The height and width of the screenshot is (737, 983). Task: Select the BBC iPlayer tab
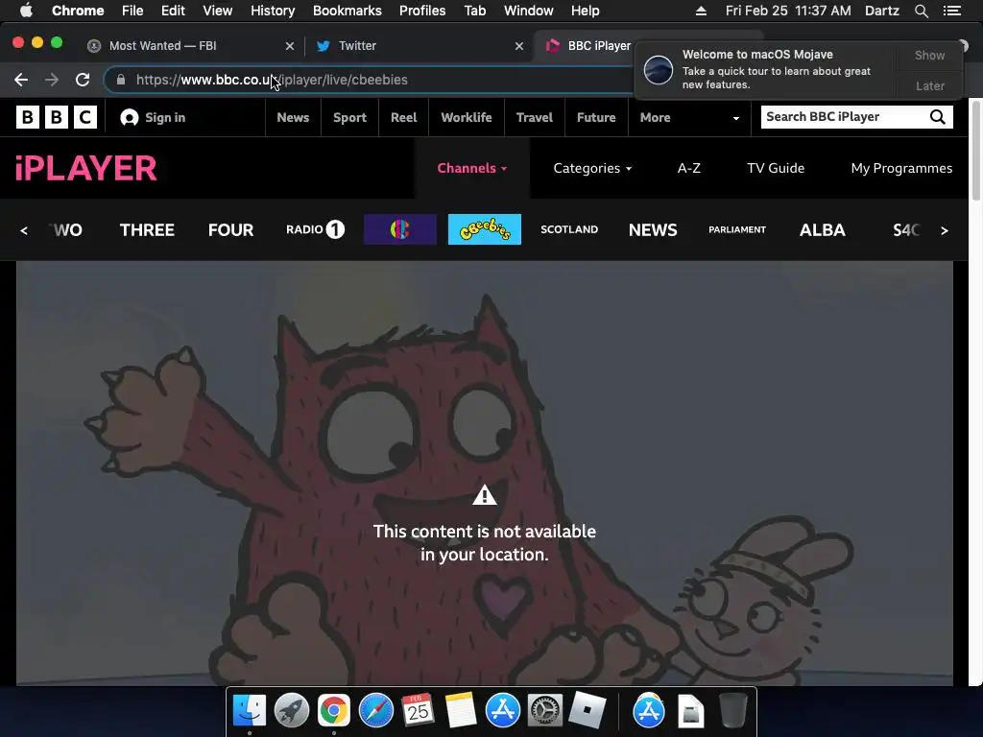click(599, 46)
